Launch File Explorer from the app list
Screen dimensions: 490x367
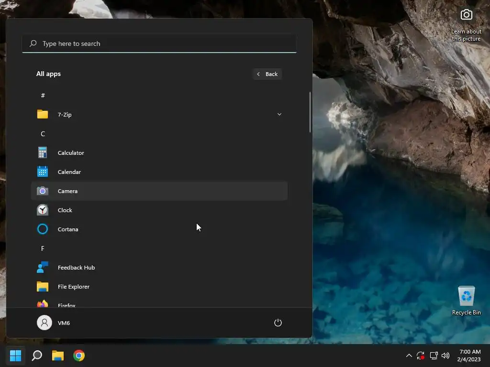pos(159,287)
